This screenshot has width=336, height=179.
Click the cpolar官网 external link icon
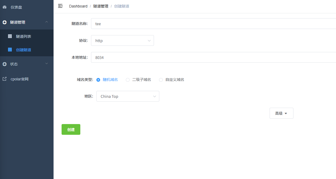(x=5, y=79)
